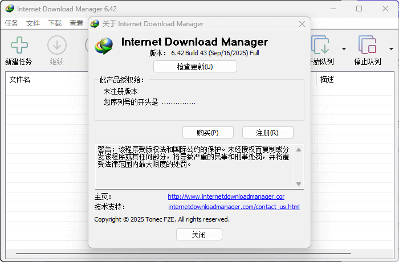
Task: Click IDM logo in About dialog
Action: tap(104, 46)
